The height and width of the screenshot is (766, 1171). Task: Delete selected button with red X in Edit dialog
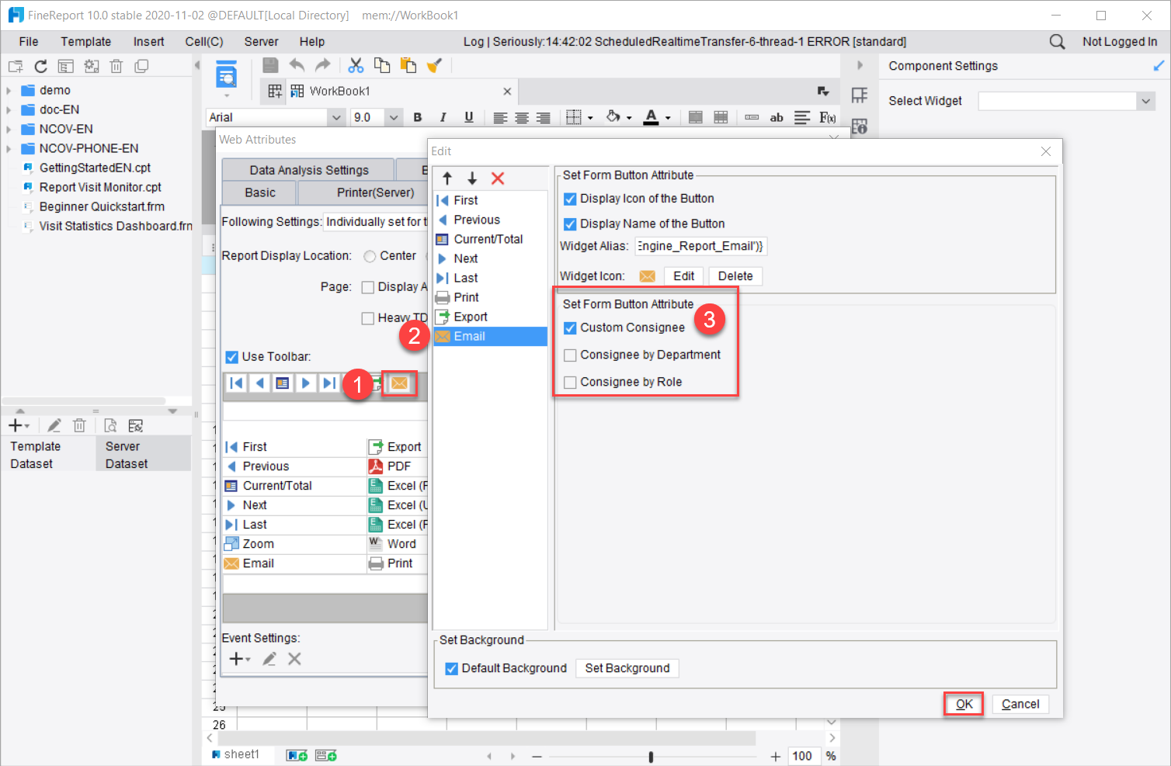tap(498, 179)
